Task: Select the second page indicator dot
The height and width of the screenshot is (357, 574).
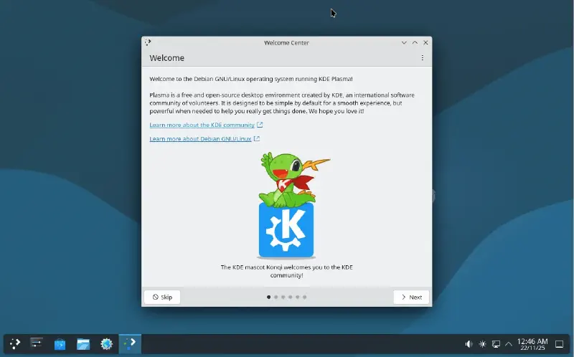Action: (x=276, y=297)
